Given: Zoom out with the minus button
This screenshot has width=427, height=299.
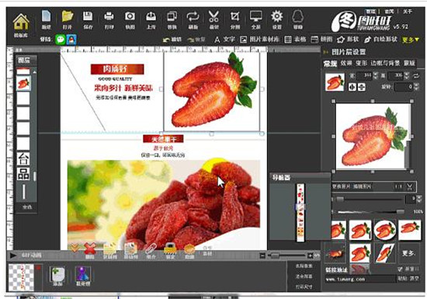Looking at the screenshot, I should [262, 256].
